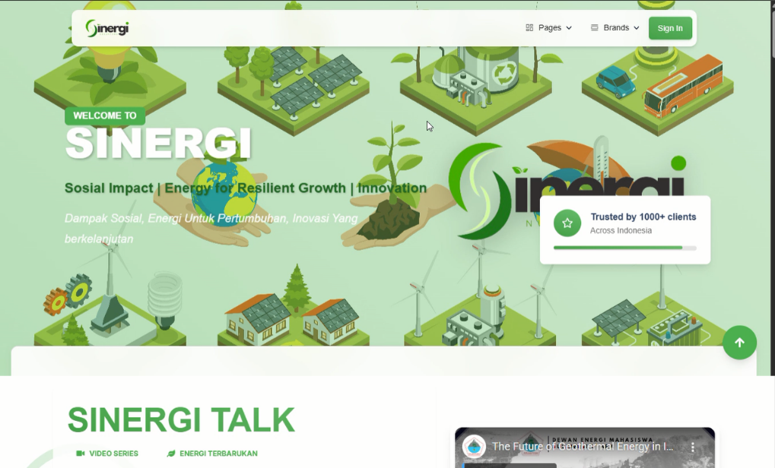Click the video channel avatar icon
The height and width of the screenshot is (468, 775).
point(474,447)
